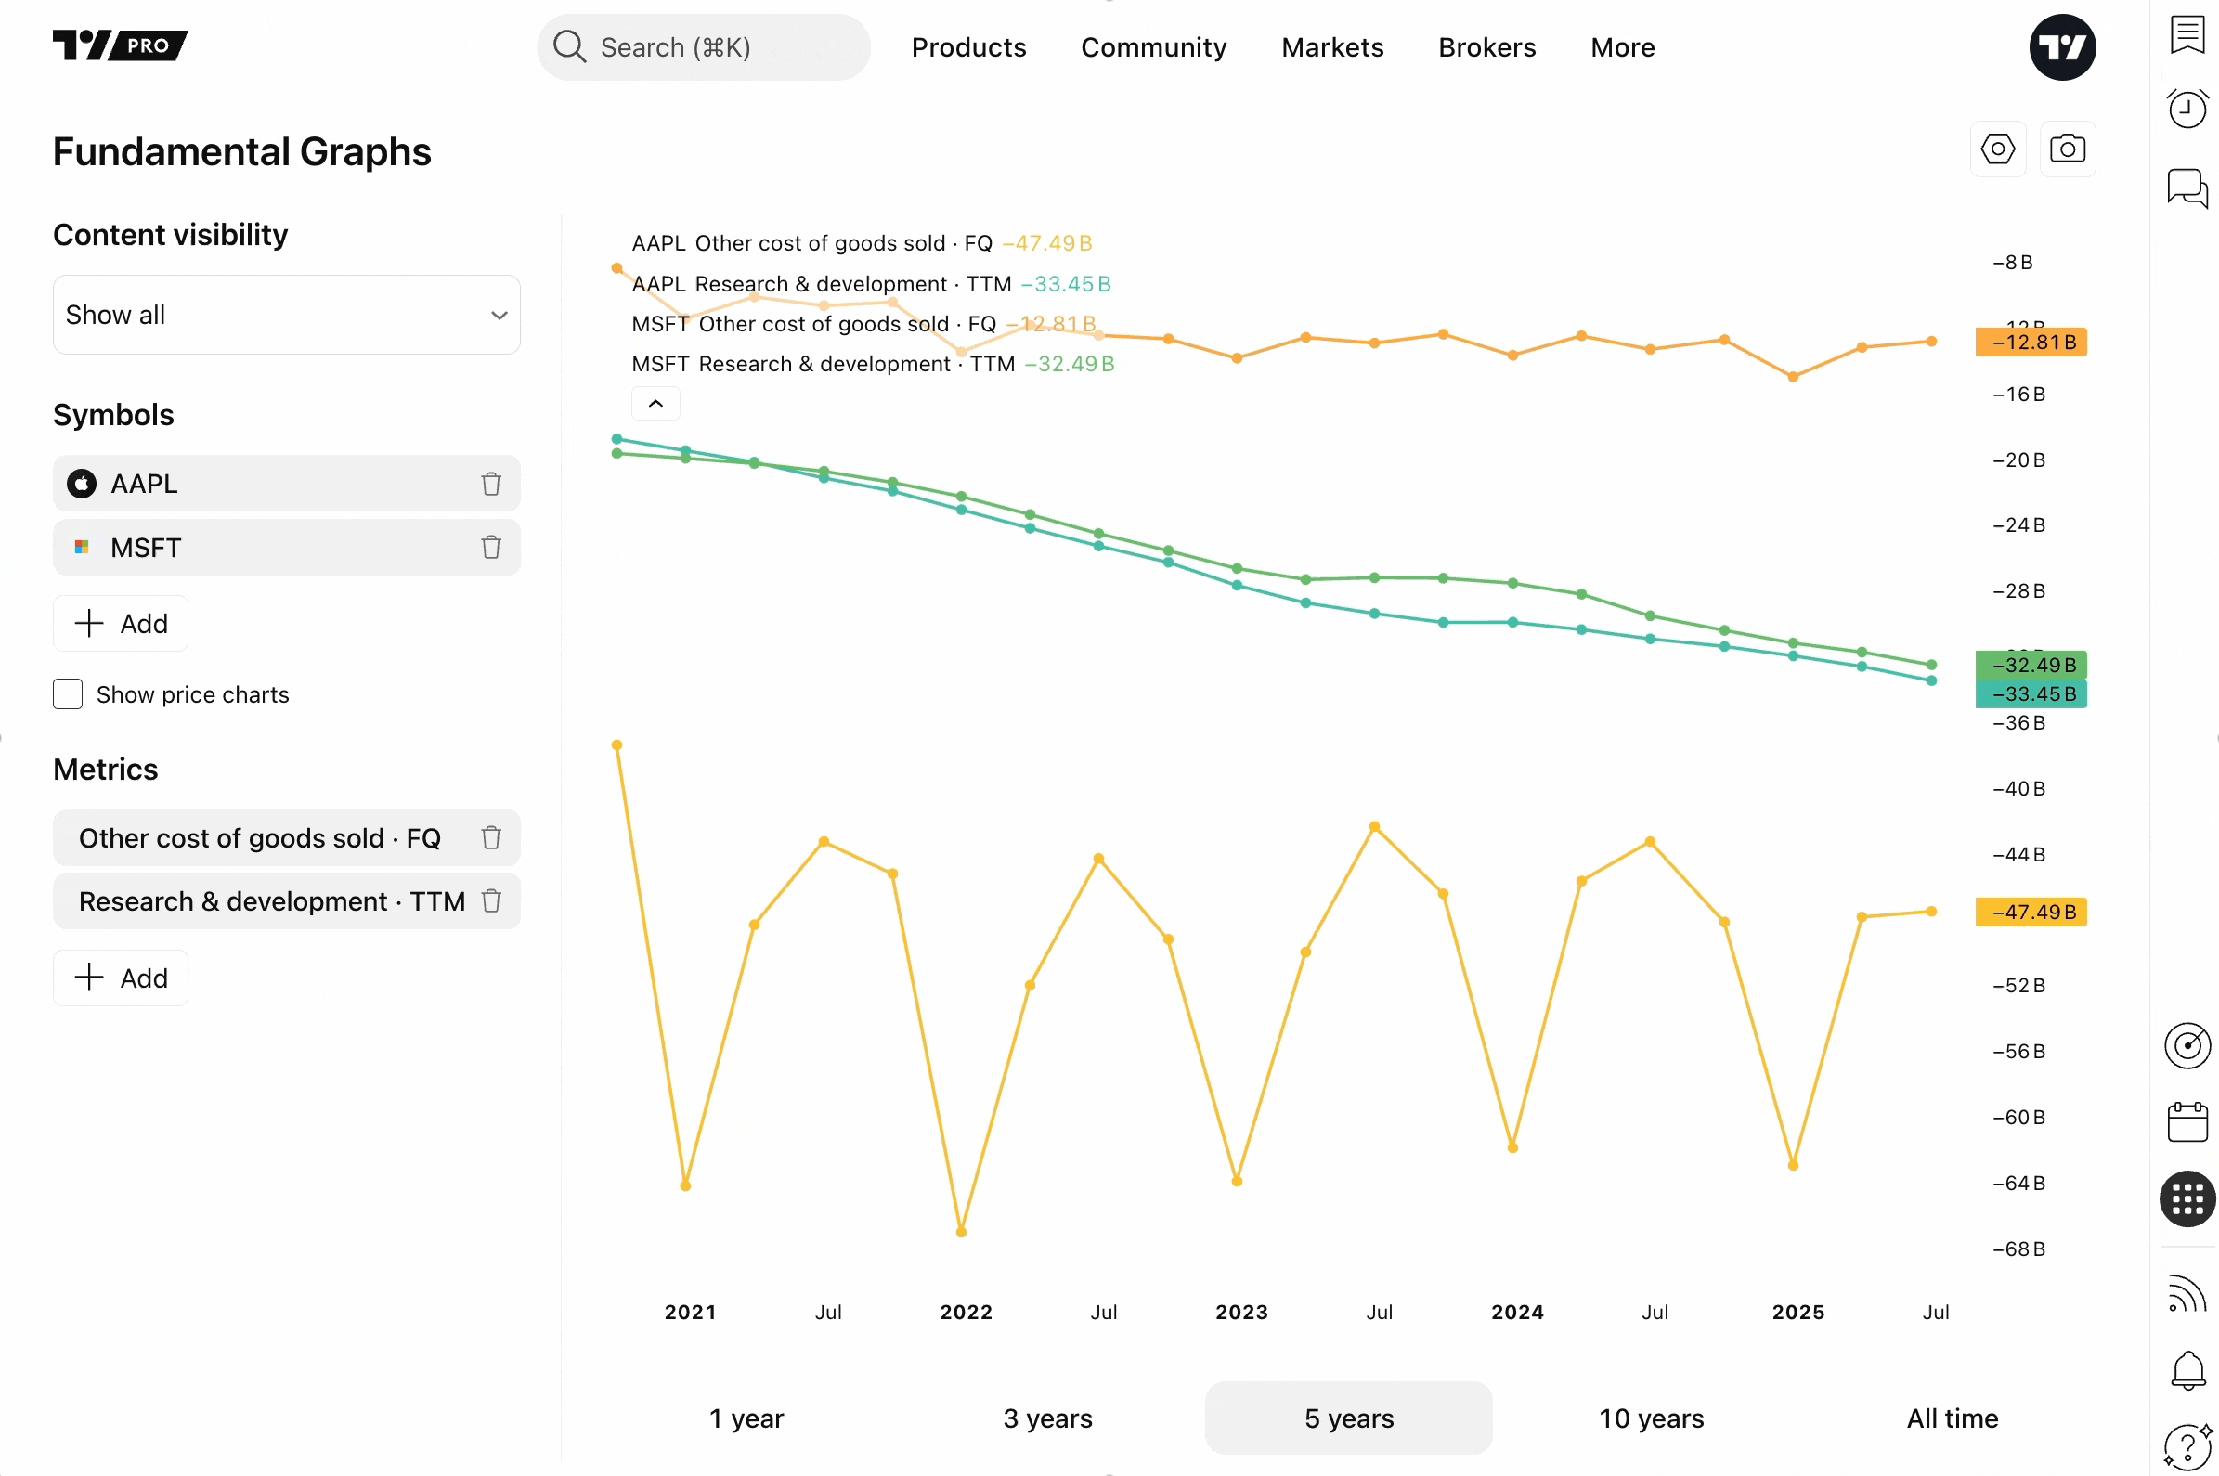Click the Microsoft logo on MSFT row
Screen dimensions: 2219x1476
click(x=82, y=547)
